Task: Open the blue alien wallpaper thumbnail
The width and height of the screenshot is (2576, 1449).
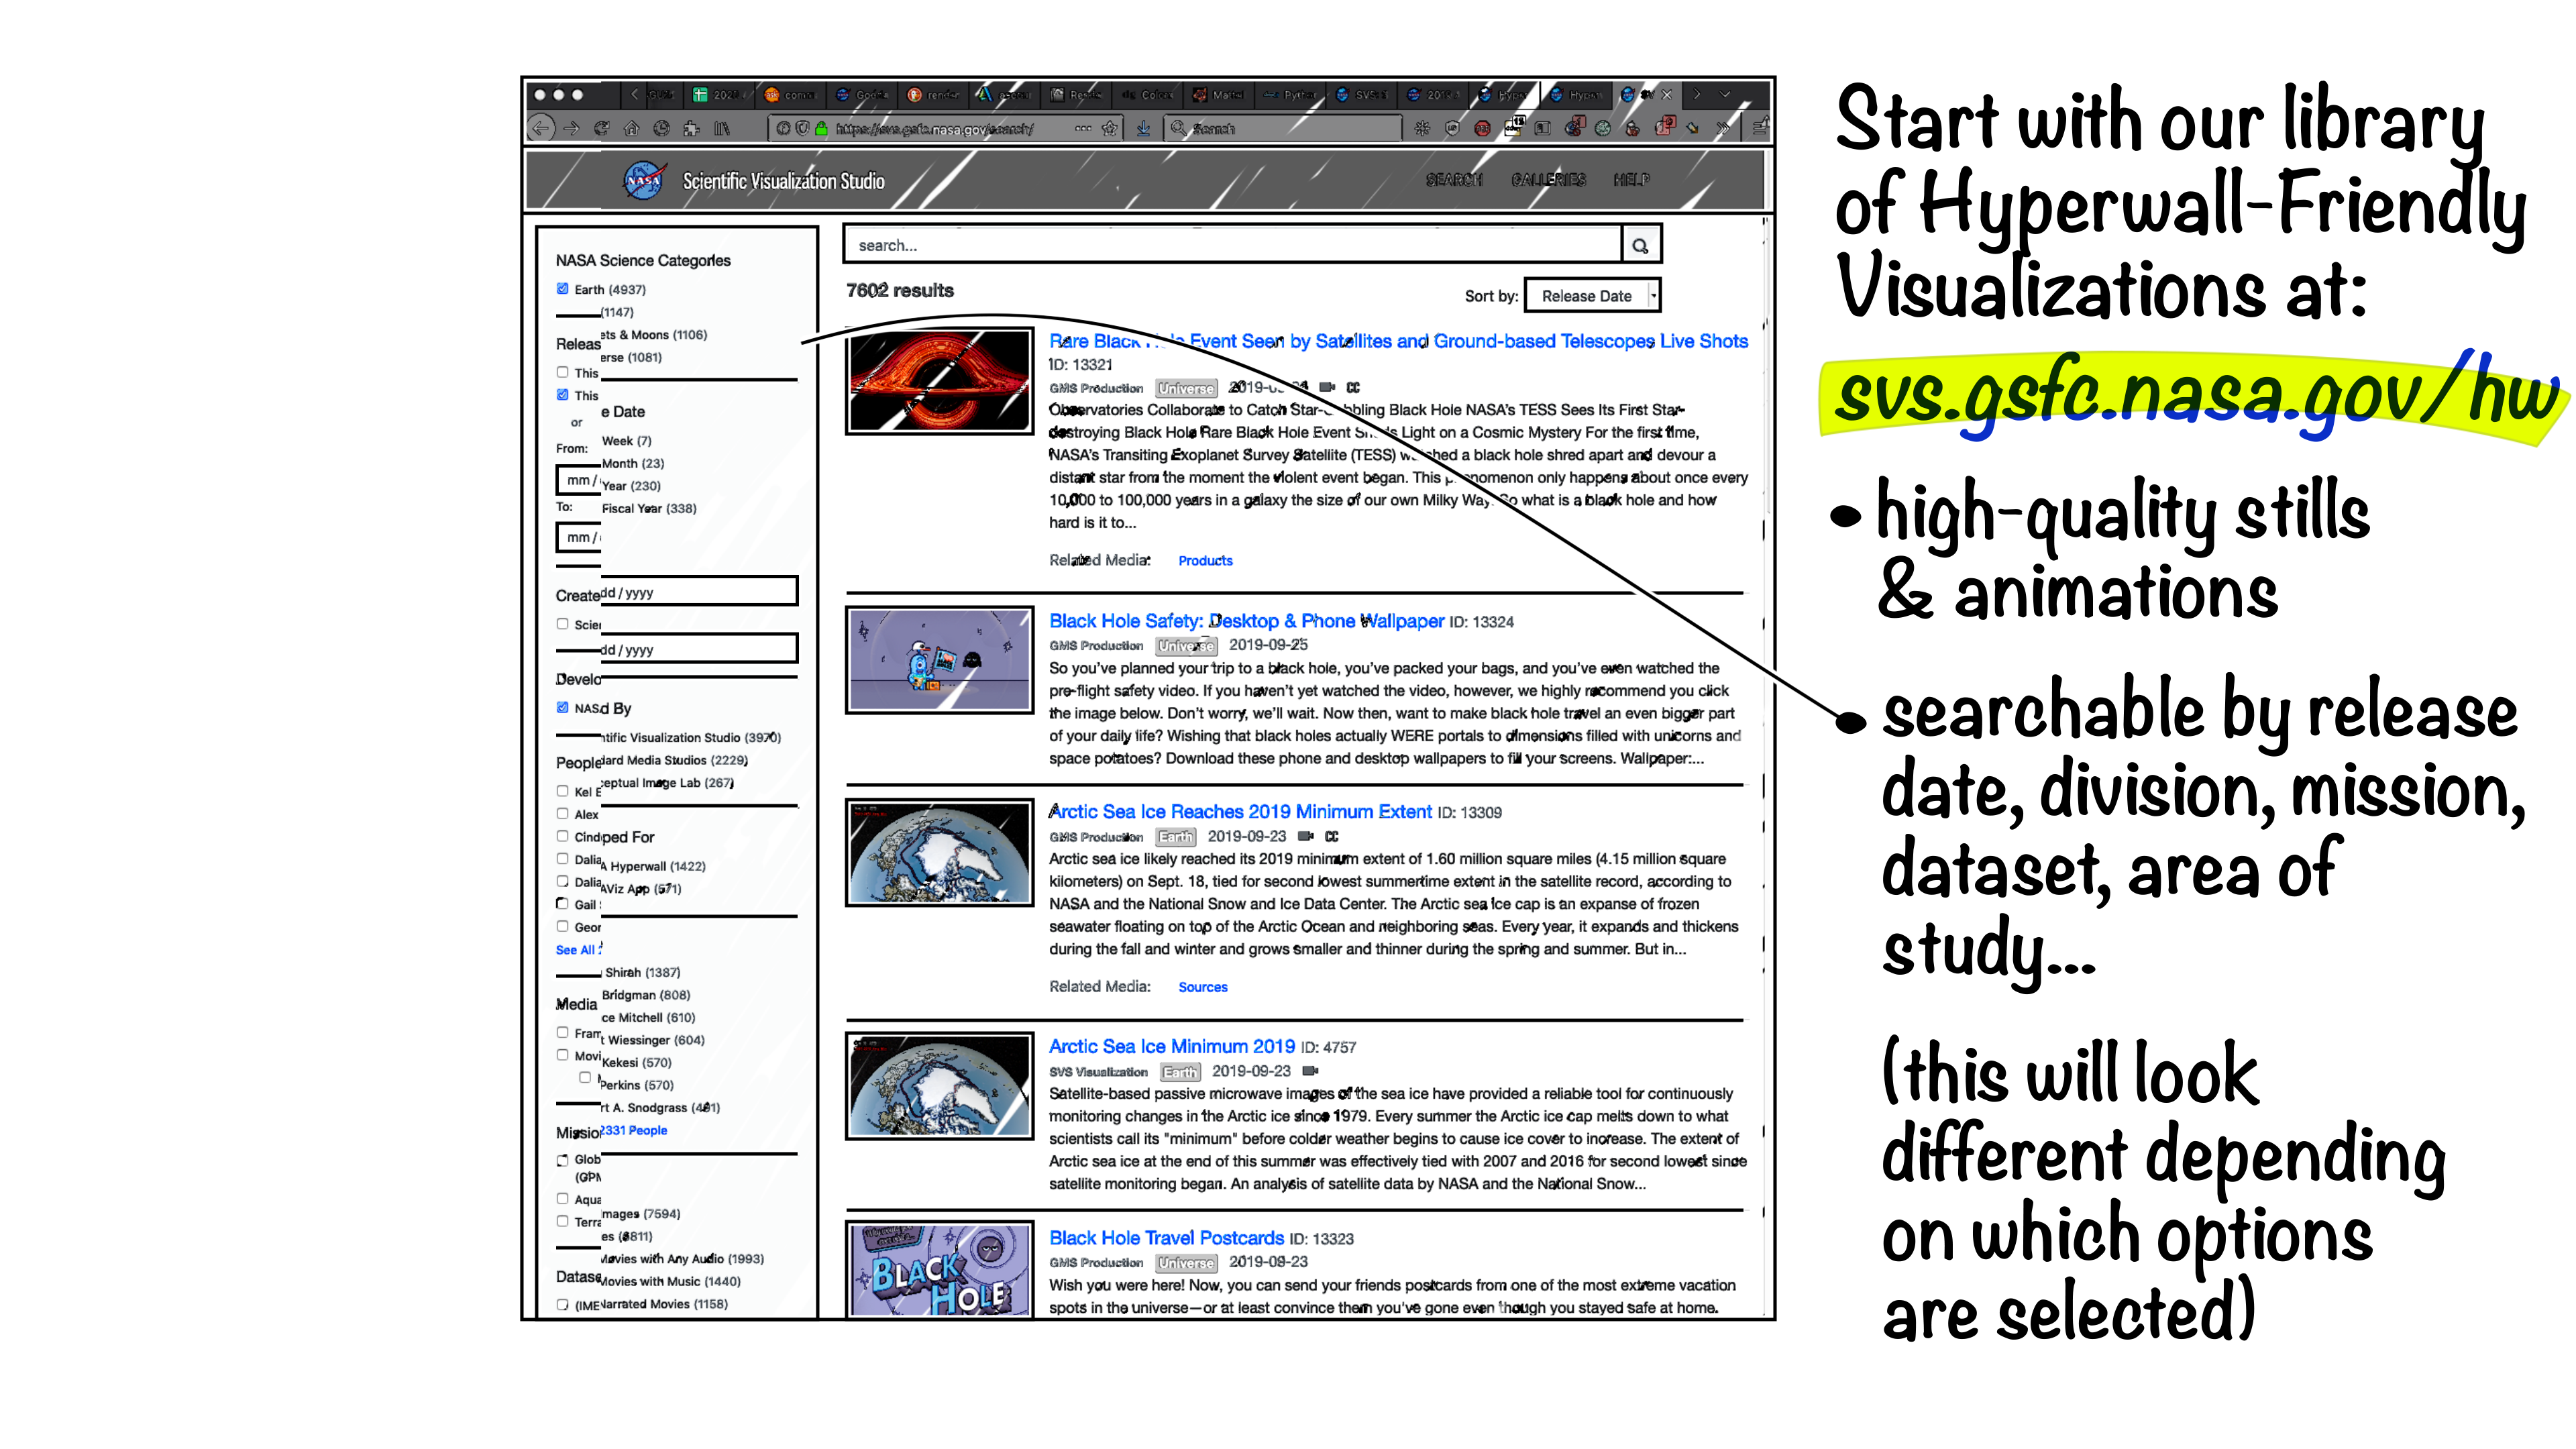Action: pos(939,660)
